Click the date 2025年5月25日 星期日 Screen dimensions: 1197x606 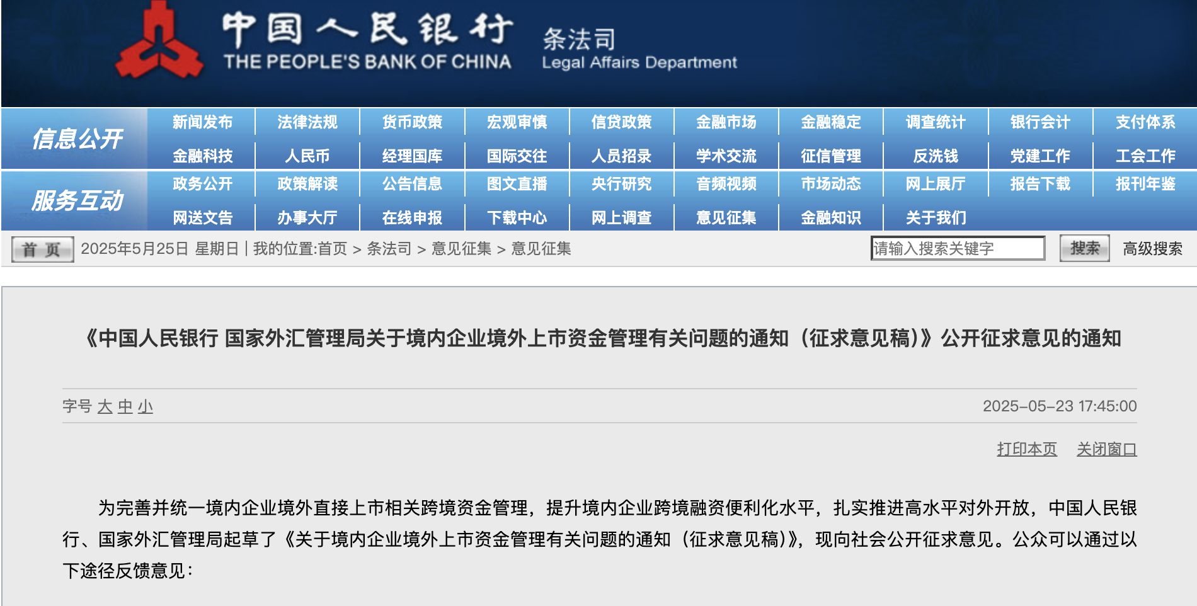tap(159, 249)
